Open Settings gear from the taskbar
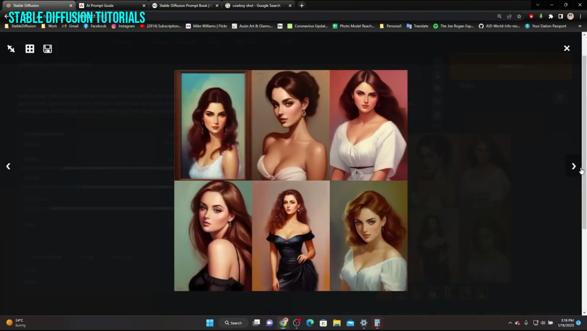 (x=363, y=323)
